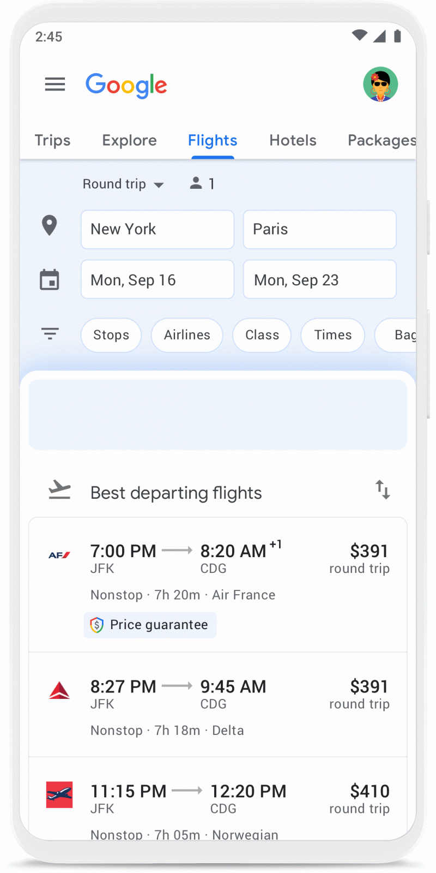Open the user profile avatar
436x873 pixels.
click(380, 85)
